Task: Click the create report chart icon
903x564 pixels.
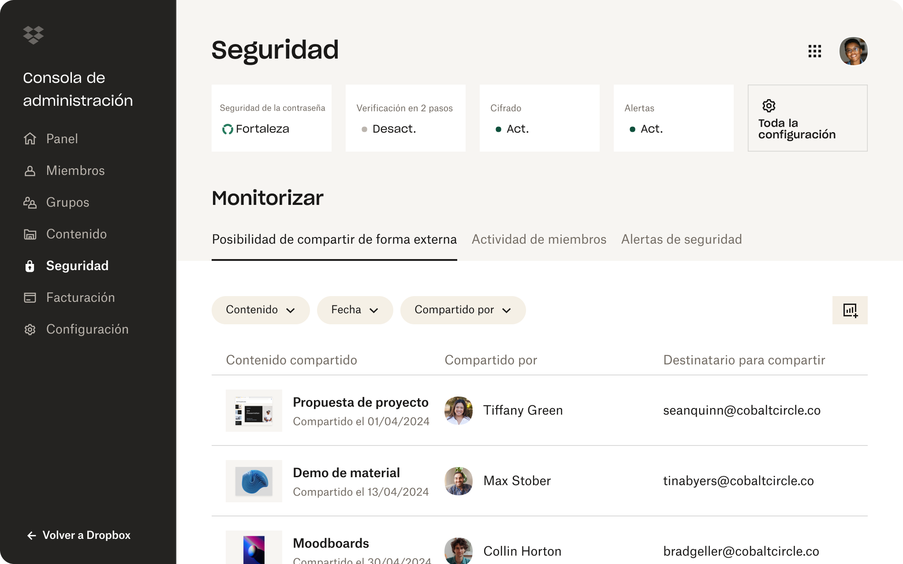Action: click(850, 310)
